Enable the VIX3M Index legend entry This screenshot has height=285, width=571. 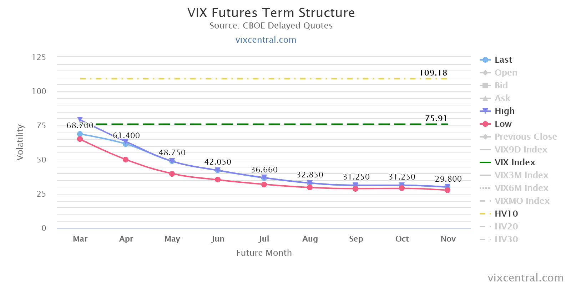(x=521, y=175)
